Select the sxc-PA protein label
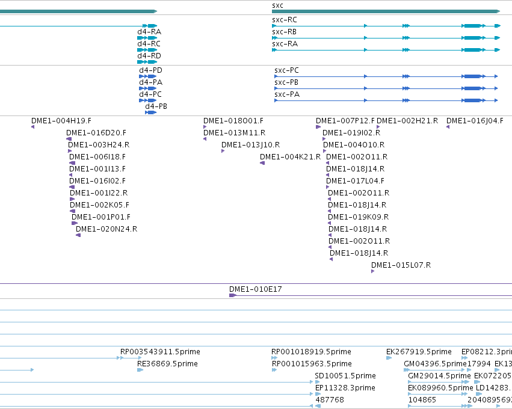512x409 pixels. [287, 94]
